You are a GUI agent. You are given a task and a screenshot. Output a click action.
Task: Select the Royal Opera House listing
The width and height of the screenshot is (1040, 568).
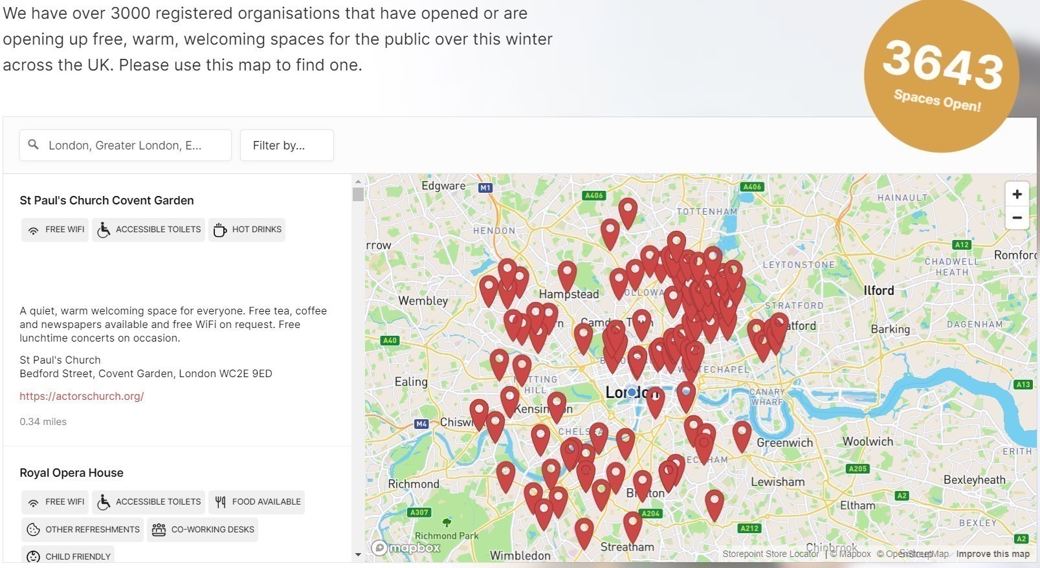(x=71, y=473)
